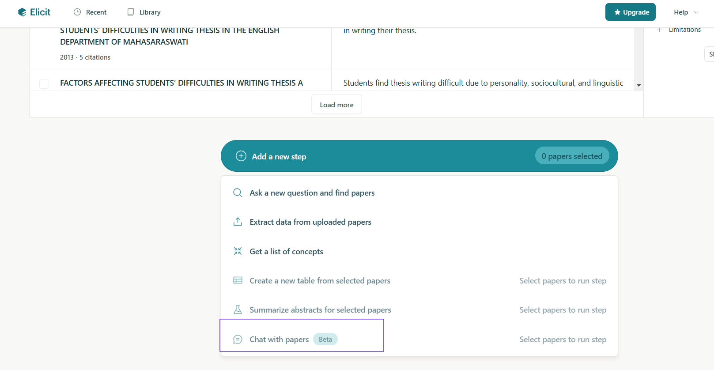Click the plus icon beside Add a new step
This screenshot has height=370, width=714.
pyautogui.click(x=241, y=156)
